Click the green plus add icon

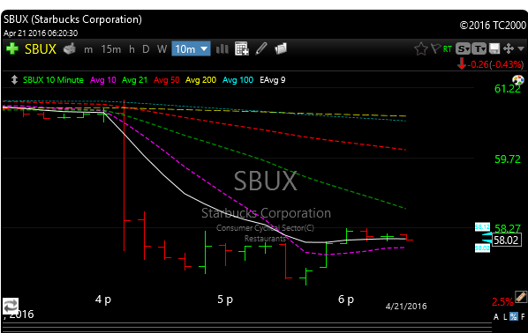pyautogui.click(x=12, y=48)
